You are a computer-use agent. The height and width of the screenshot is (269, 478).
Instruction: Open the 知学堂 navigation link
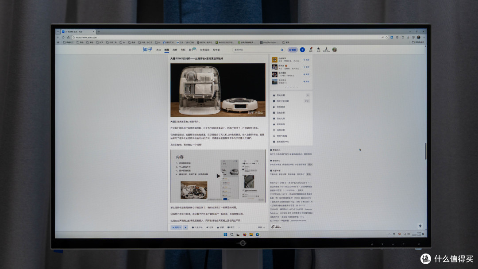216,50
